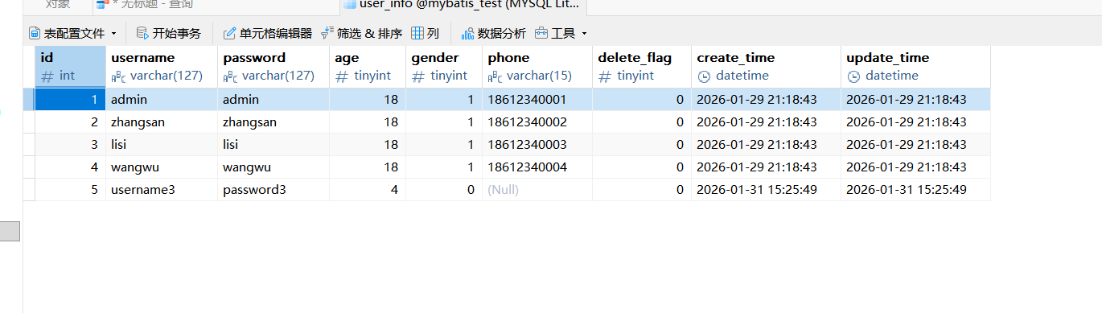1102x313 pixels.
Task: Click the phone cell 18612340004
Action: (x=537, y=167)
